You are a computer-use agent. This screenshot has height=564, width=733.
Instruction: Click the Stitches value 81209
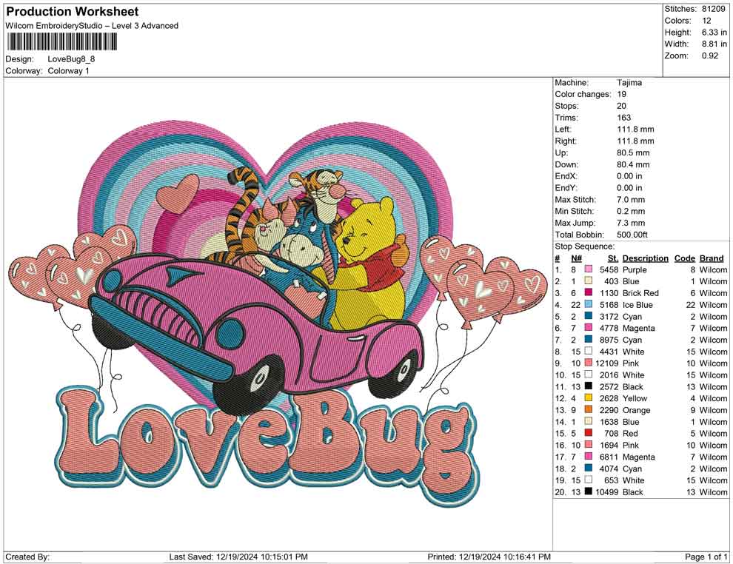(713, 9)
